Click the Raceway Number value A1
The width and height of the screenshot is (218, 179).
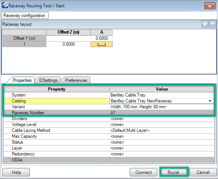(162, 113)
